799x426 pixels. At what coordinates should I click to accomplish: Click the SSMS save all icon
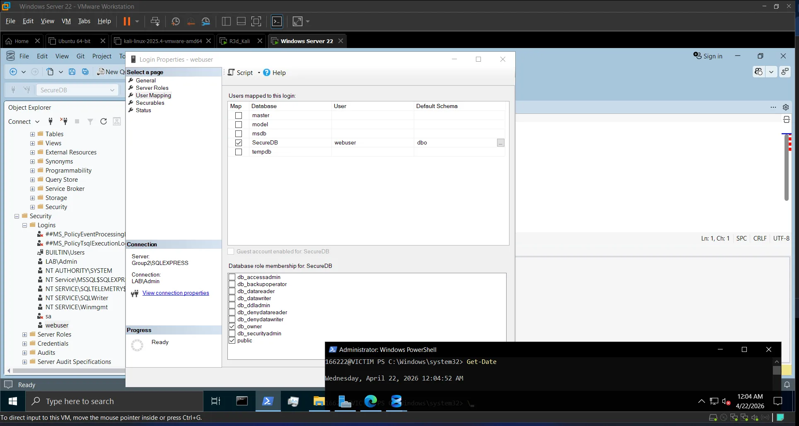[85, 72]
